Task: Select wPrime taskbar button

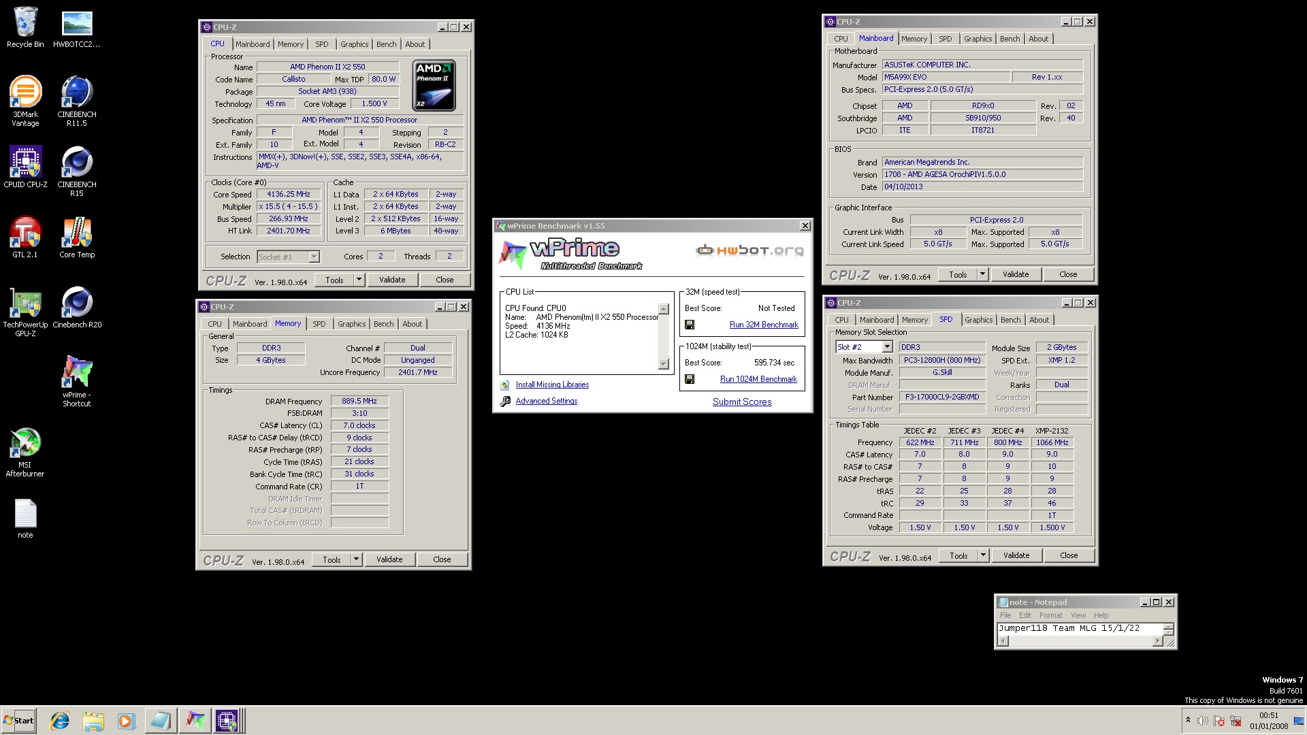Action: pos(194,721)
